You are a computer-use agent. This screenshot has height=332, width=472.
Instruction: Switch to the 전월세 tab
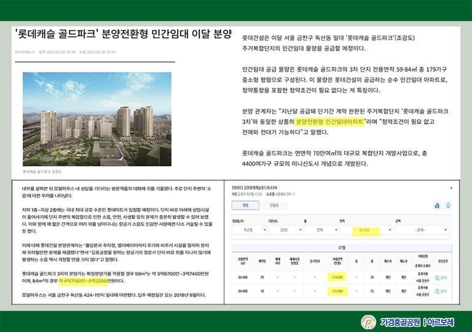point(273,205)
